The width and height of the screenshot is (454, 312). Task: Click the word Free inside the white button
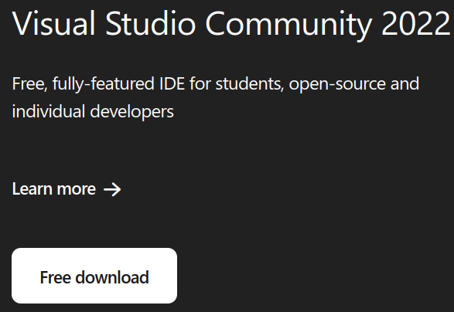(x=56, y=277)
